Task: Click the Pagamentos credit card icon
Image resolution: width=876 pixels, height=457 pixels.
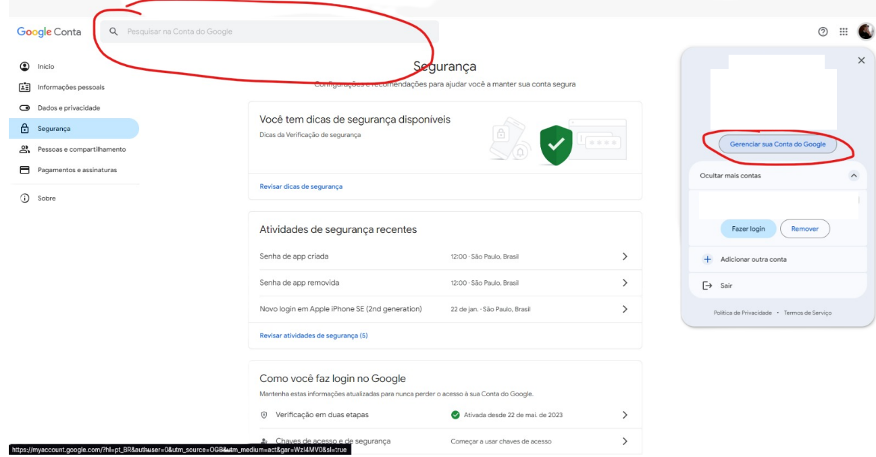Action: tap(25, 170)
